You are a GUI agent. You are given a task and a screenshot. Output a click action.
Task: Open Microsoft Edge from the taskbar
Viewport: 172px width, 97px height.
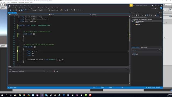click(x=64, y=95)
